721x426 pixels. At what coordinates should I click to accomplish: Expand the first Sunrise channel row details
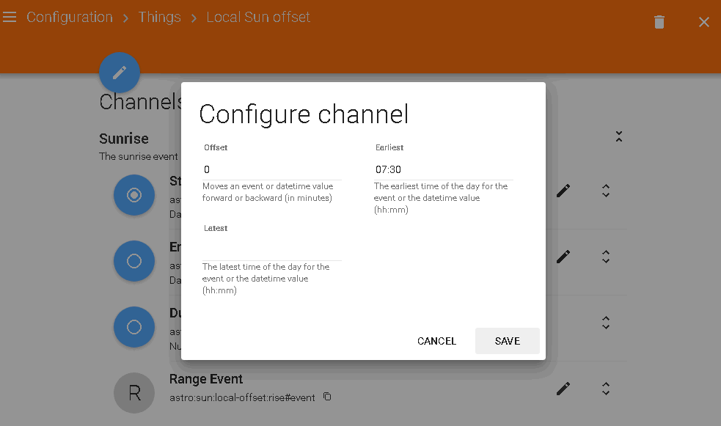606,191
